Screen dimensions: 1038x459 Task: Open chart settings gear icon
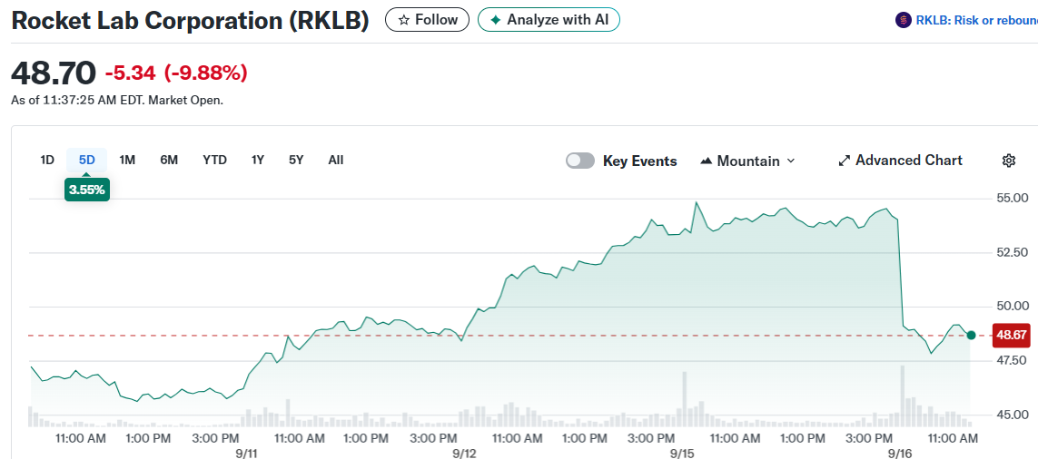[1008, 160]
